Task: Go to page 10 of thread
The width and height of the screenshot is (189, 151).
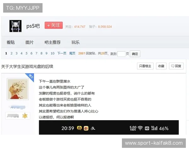Action: pos(52,53)
